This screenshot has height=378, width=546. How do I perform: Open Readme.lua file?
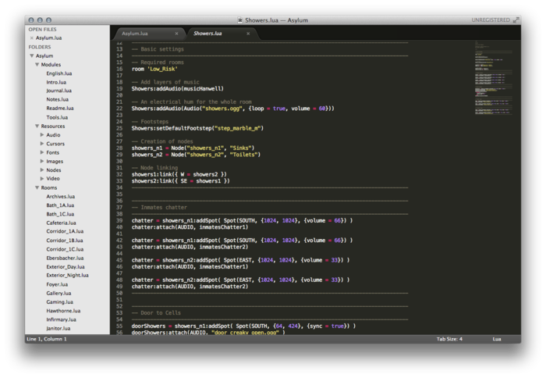pyautogui.click(x=60, y=109)
